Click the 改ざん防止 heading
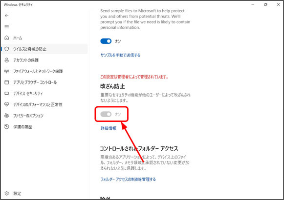 (x=112, y=86)
